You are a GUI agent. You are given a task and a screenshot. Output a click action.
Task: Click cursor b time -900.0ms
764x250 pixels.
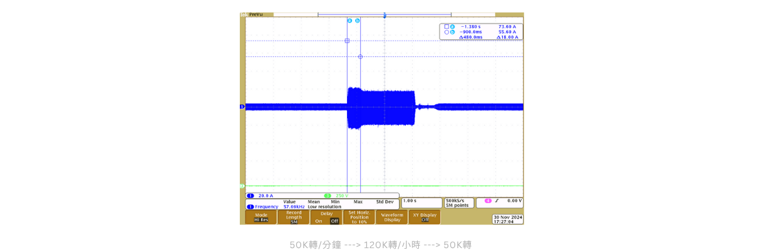pos(470,32)
